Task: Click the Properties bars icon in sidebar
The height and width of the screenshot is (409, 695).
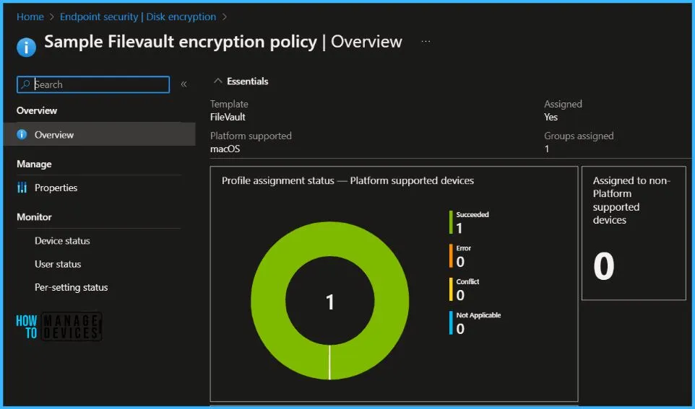Action: click(22, 188)
